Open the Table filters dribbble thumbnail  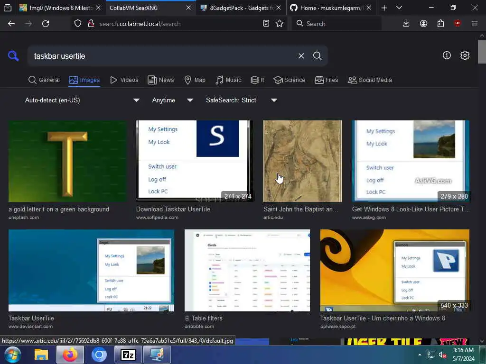(x=247, y=270)
